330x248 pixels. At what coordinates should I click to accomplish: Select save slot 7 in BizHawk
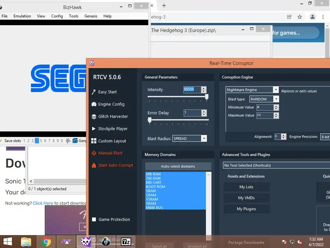click(49, 141)
